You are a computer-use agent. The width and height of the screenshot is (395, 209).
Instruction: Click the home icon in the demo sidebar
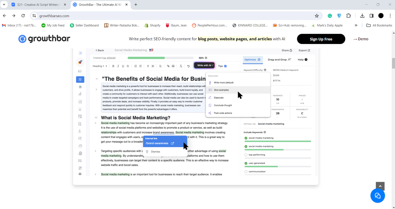click(x=80, y=71)
